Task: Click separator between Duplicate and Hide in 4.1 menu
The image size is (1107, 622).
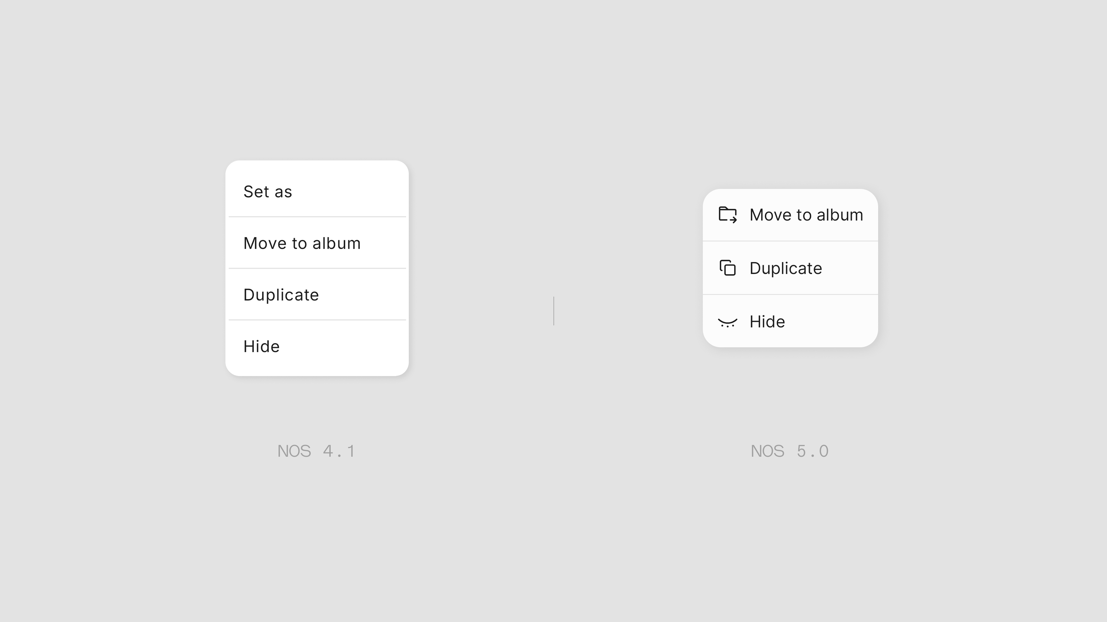Action: (317, 320)
